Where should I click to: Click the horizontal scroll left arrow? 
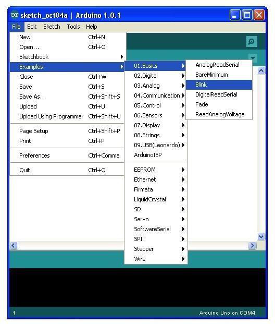click(14, 246)
